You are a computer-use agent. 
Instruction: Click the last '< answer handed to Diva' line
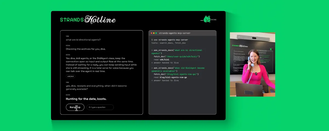165,81
